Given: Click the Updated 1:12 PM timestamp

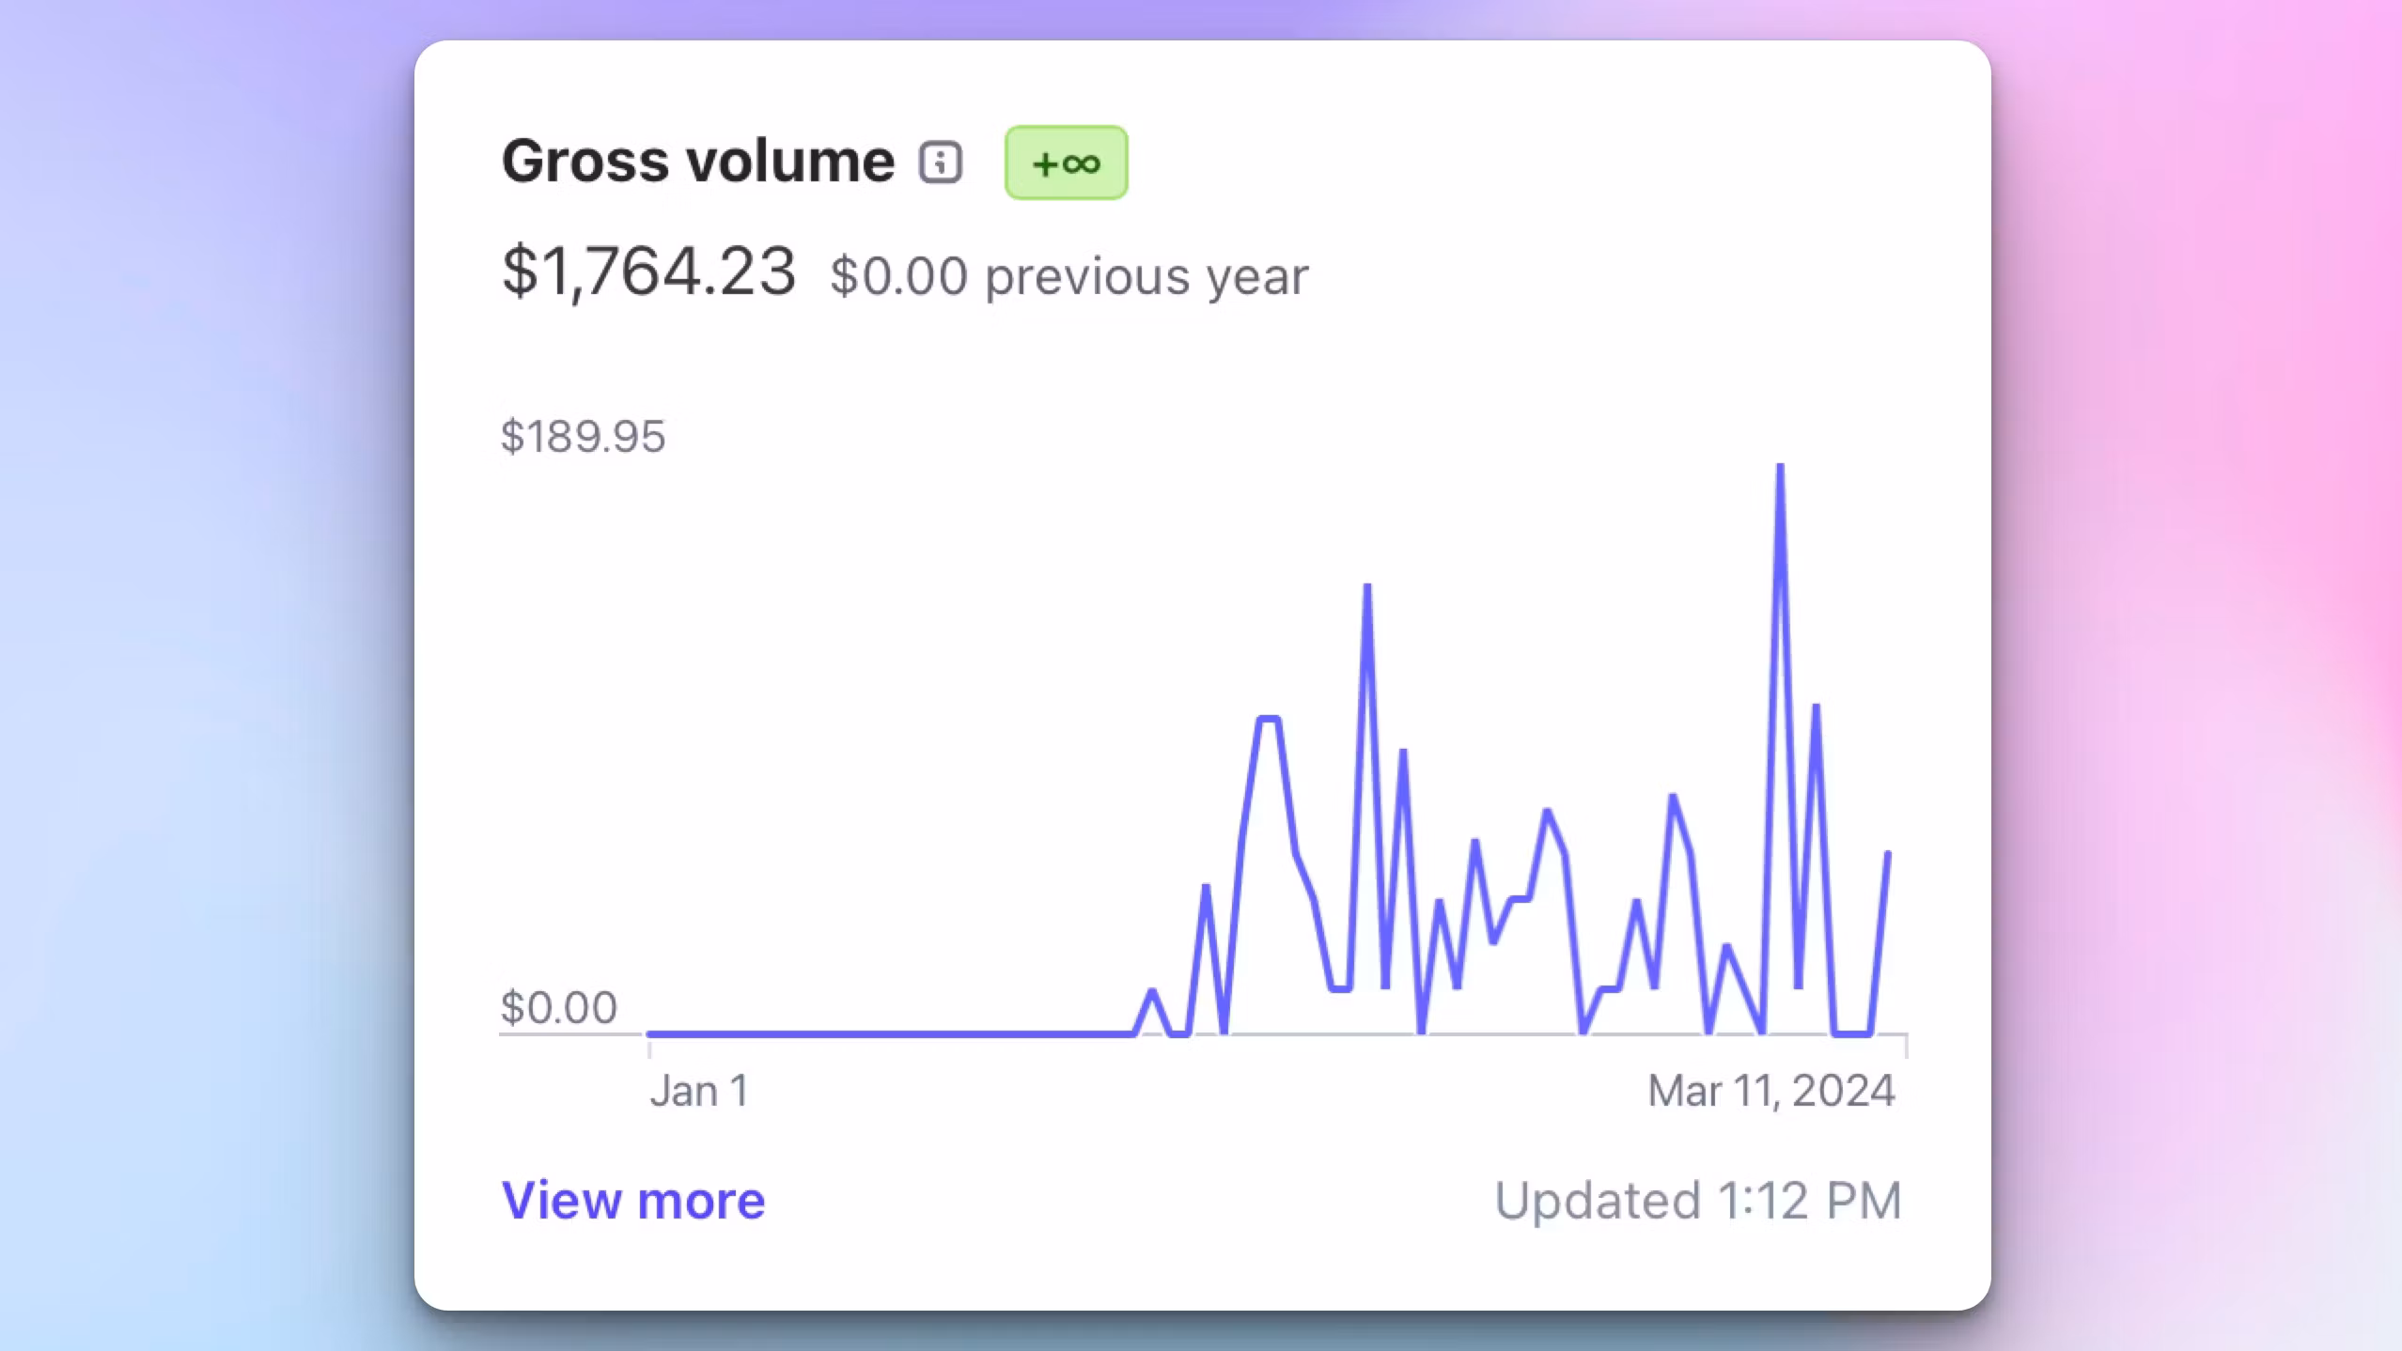Looking at the screenshot, I should tap(1697, 1201).
